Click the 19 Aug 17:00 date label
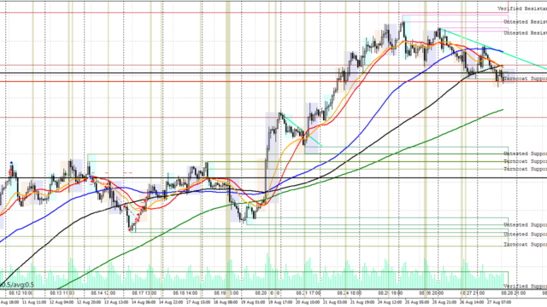Image resolution: width=547 pixels, height=307 pixels. 281,301
